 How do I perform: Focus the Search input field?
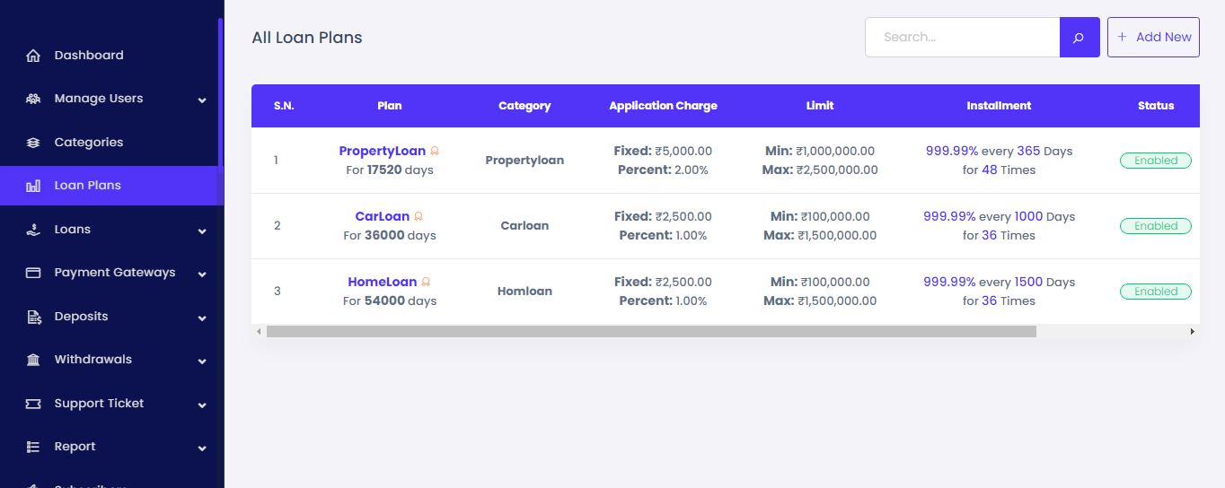tap(962, 38)
